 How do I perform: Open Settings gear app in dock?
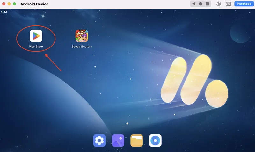click(99, 141)
